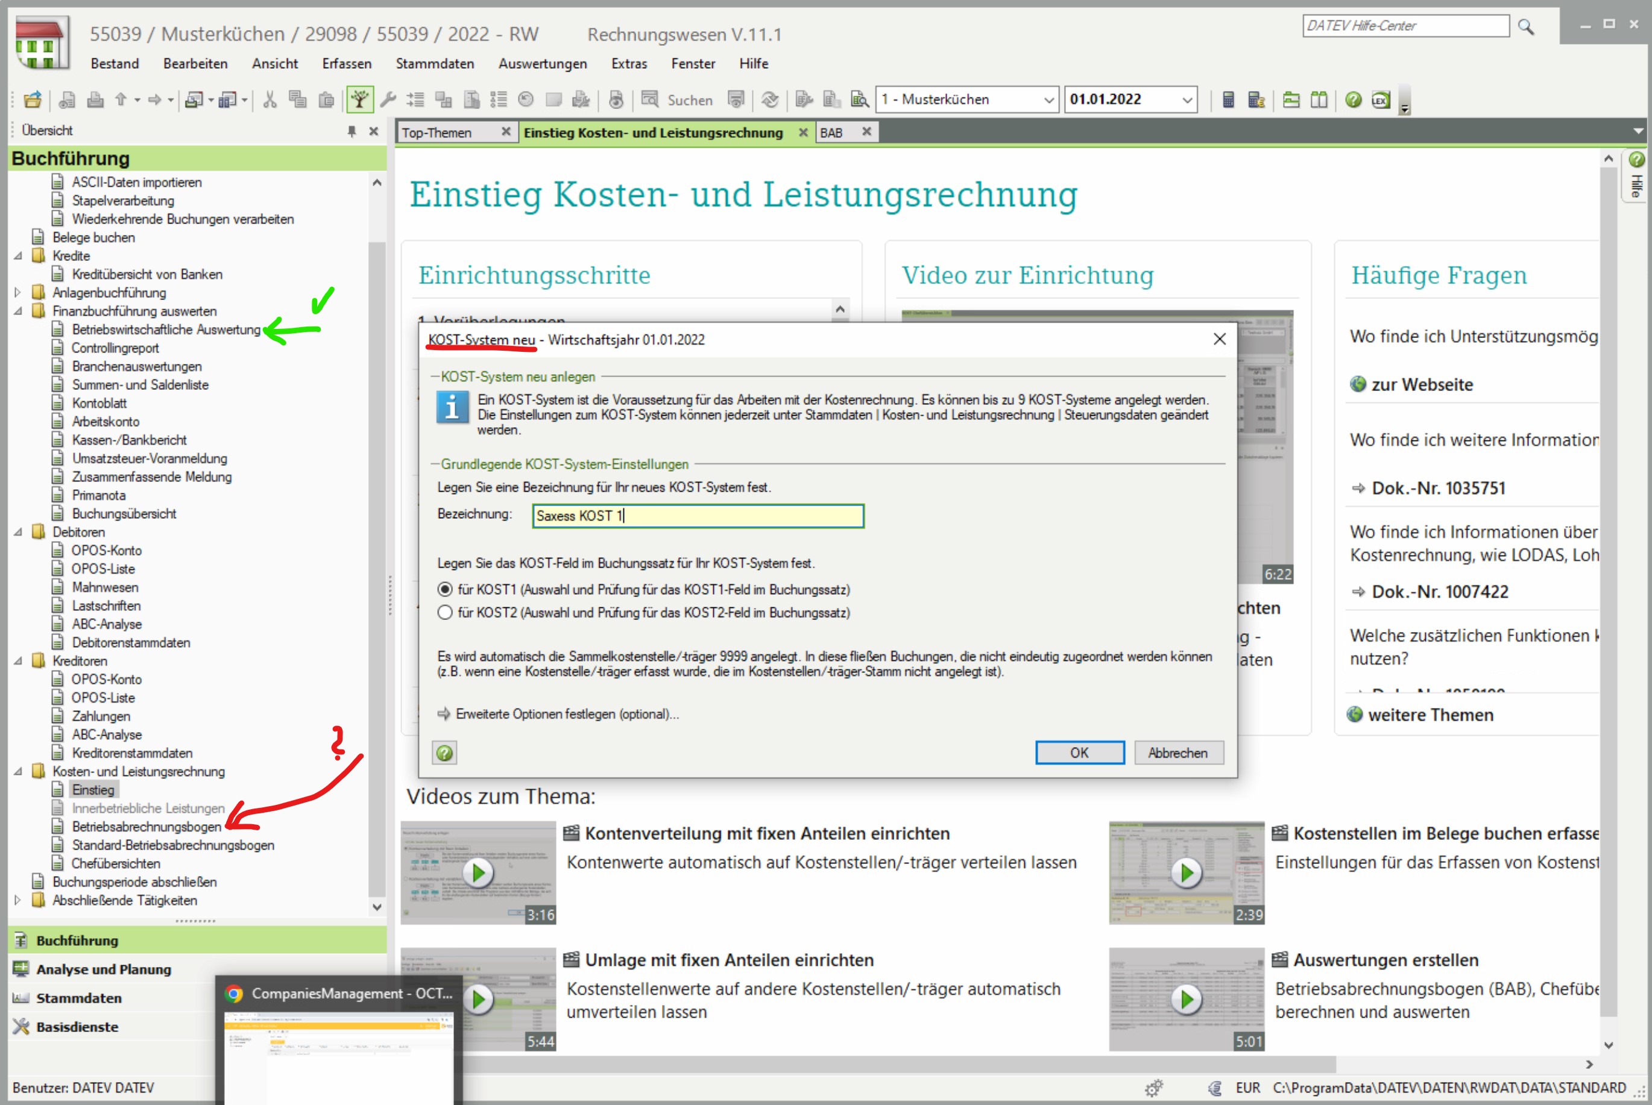Open Erweiterte Optionen festlegen link
Viewport: 1652px width, 1105px height.
coord(566,714)
